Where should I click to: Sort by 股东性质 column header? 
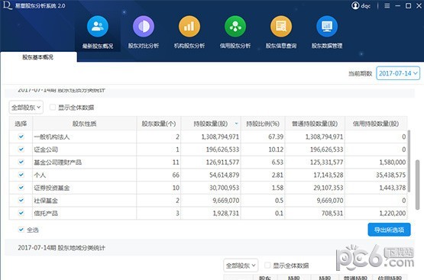84,124
